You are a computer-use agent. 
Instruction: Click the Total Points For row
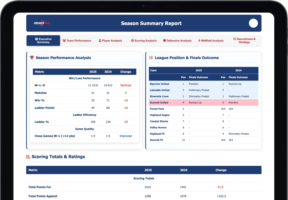144,187
